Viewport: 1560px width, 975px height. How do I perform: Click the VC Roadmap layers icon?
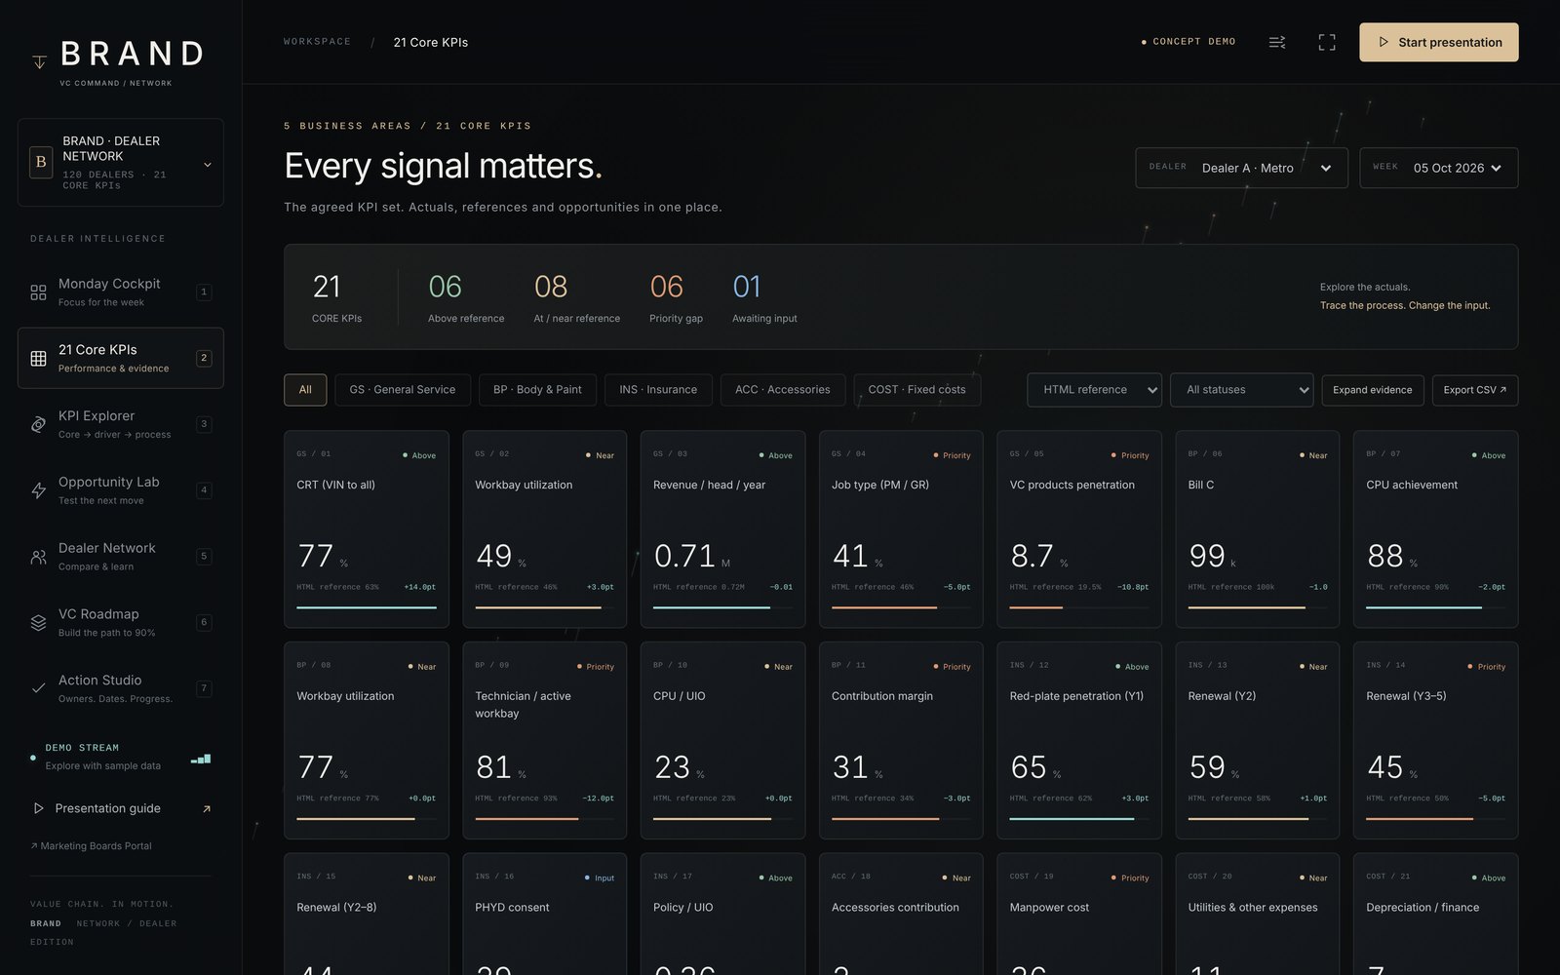click(x=38, y=622)
